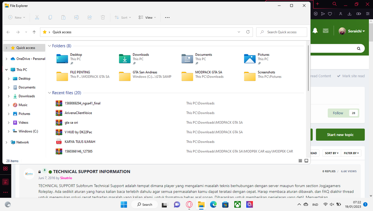Select Music in the navigation tree
This screenshot has height=211, width=373.
[x=23, y=105]
